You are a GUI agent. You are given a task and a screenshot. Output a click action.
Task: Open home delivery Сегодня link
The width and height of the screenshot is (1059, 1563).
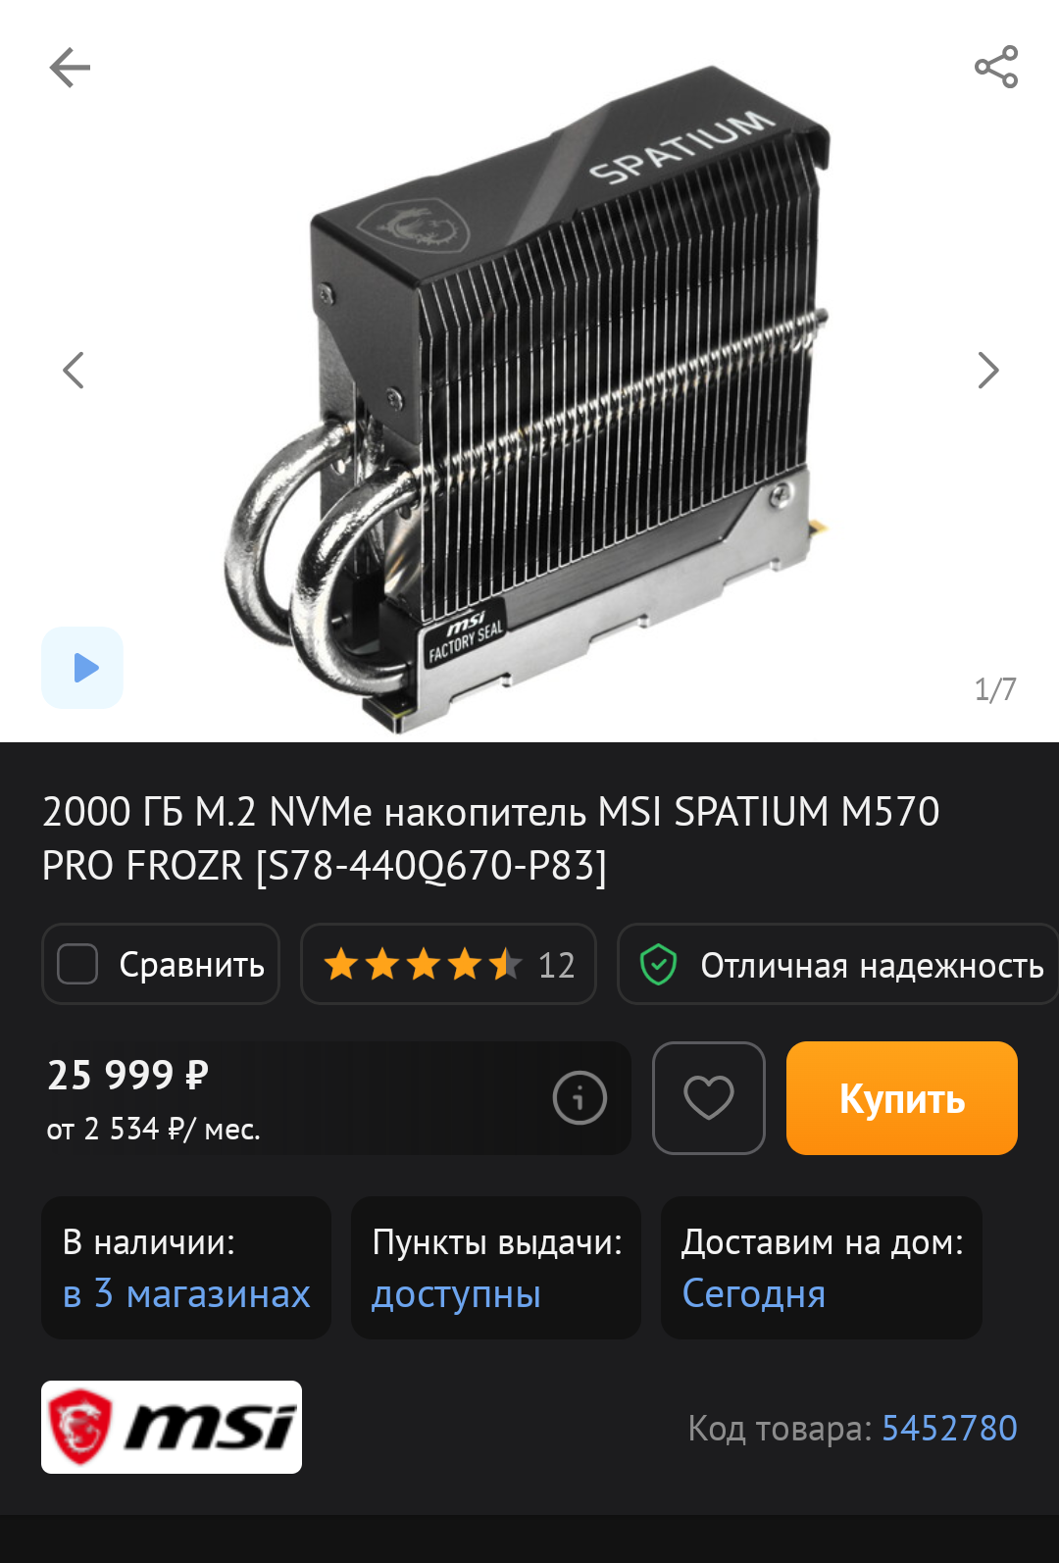point(753,1294)
